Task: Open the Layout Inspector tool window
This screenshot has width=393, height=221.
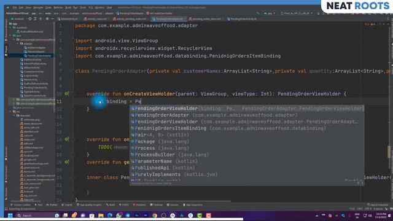Action: pyautogui.click(x=377, y=204)
